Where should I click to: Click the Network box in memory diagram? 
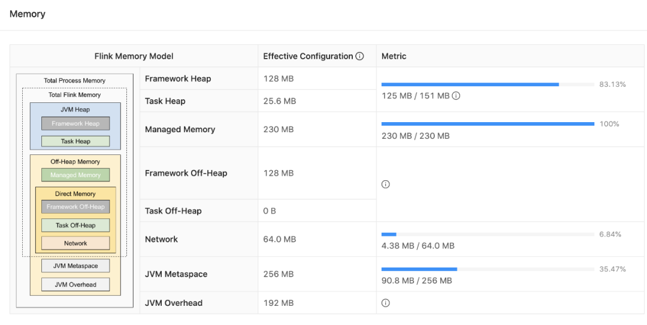pos(75,244)
